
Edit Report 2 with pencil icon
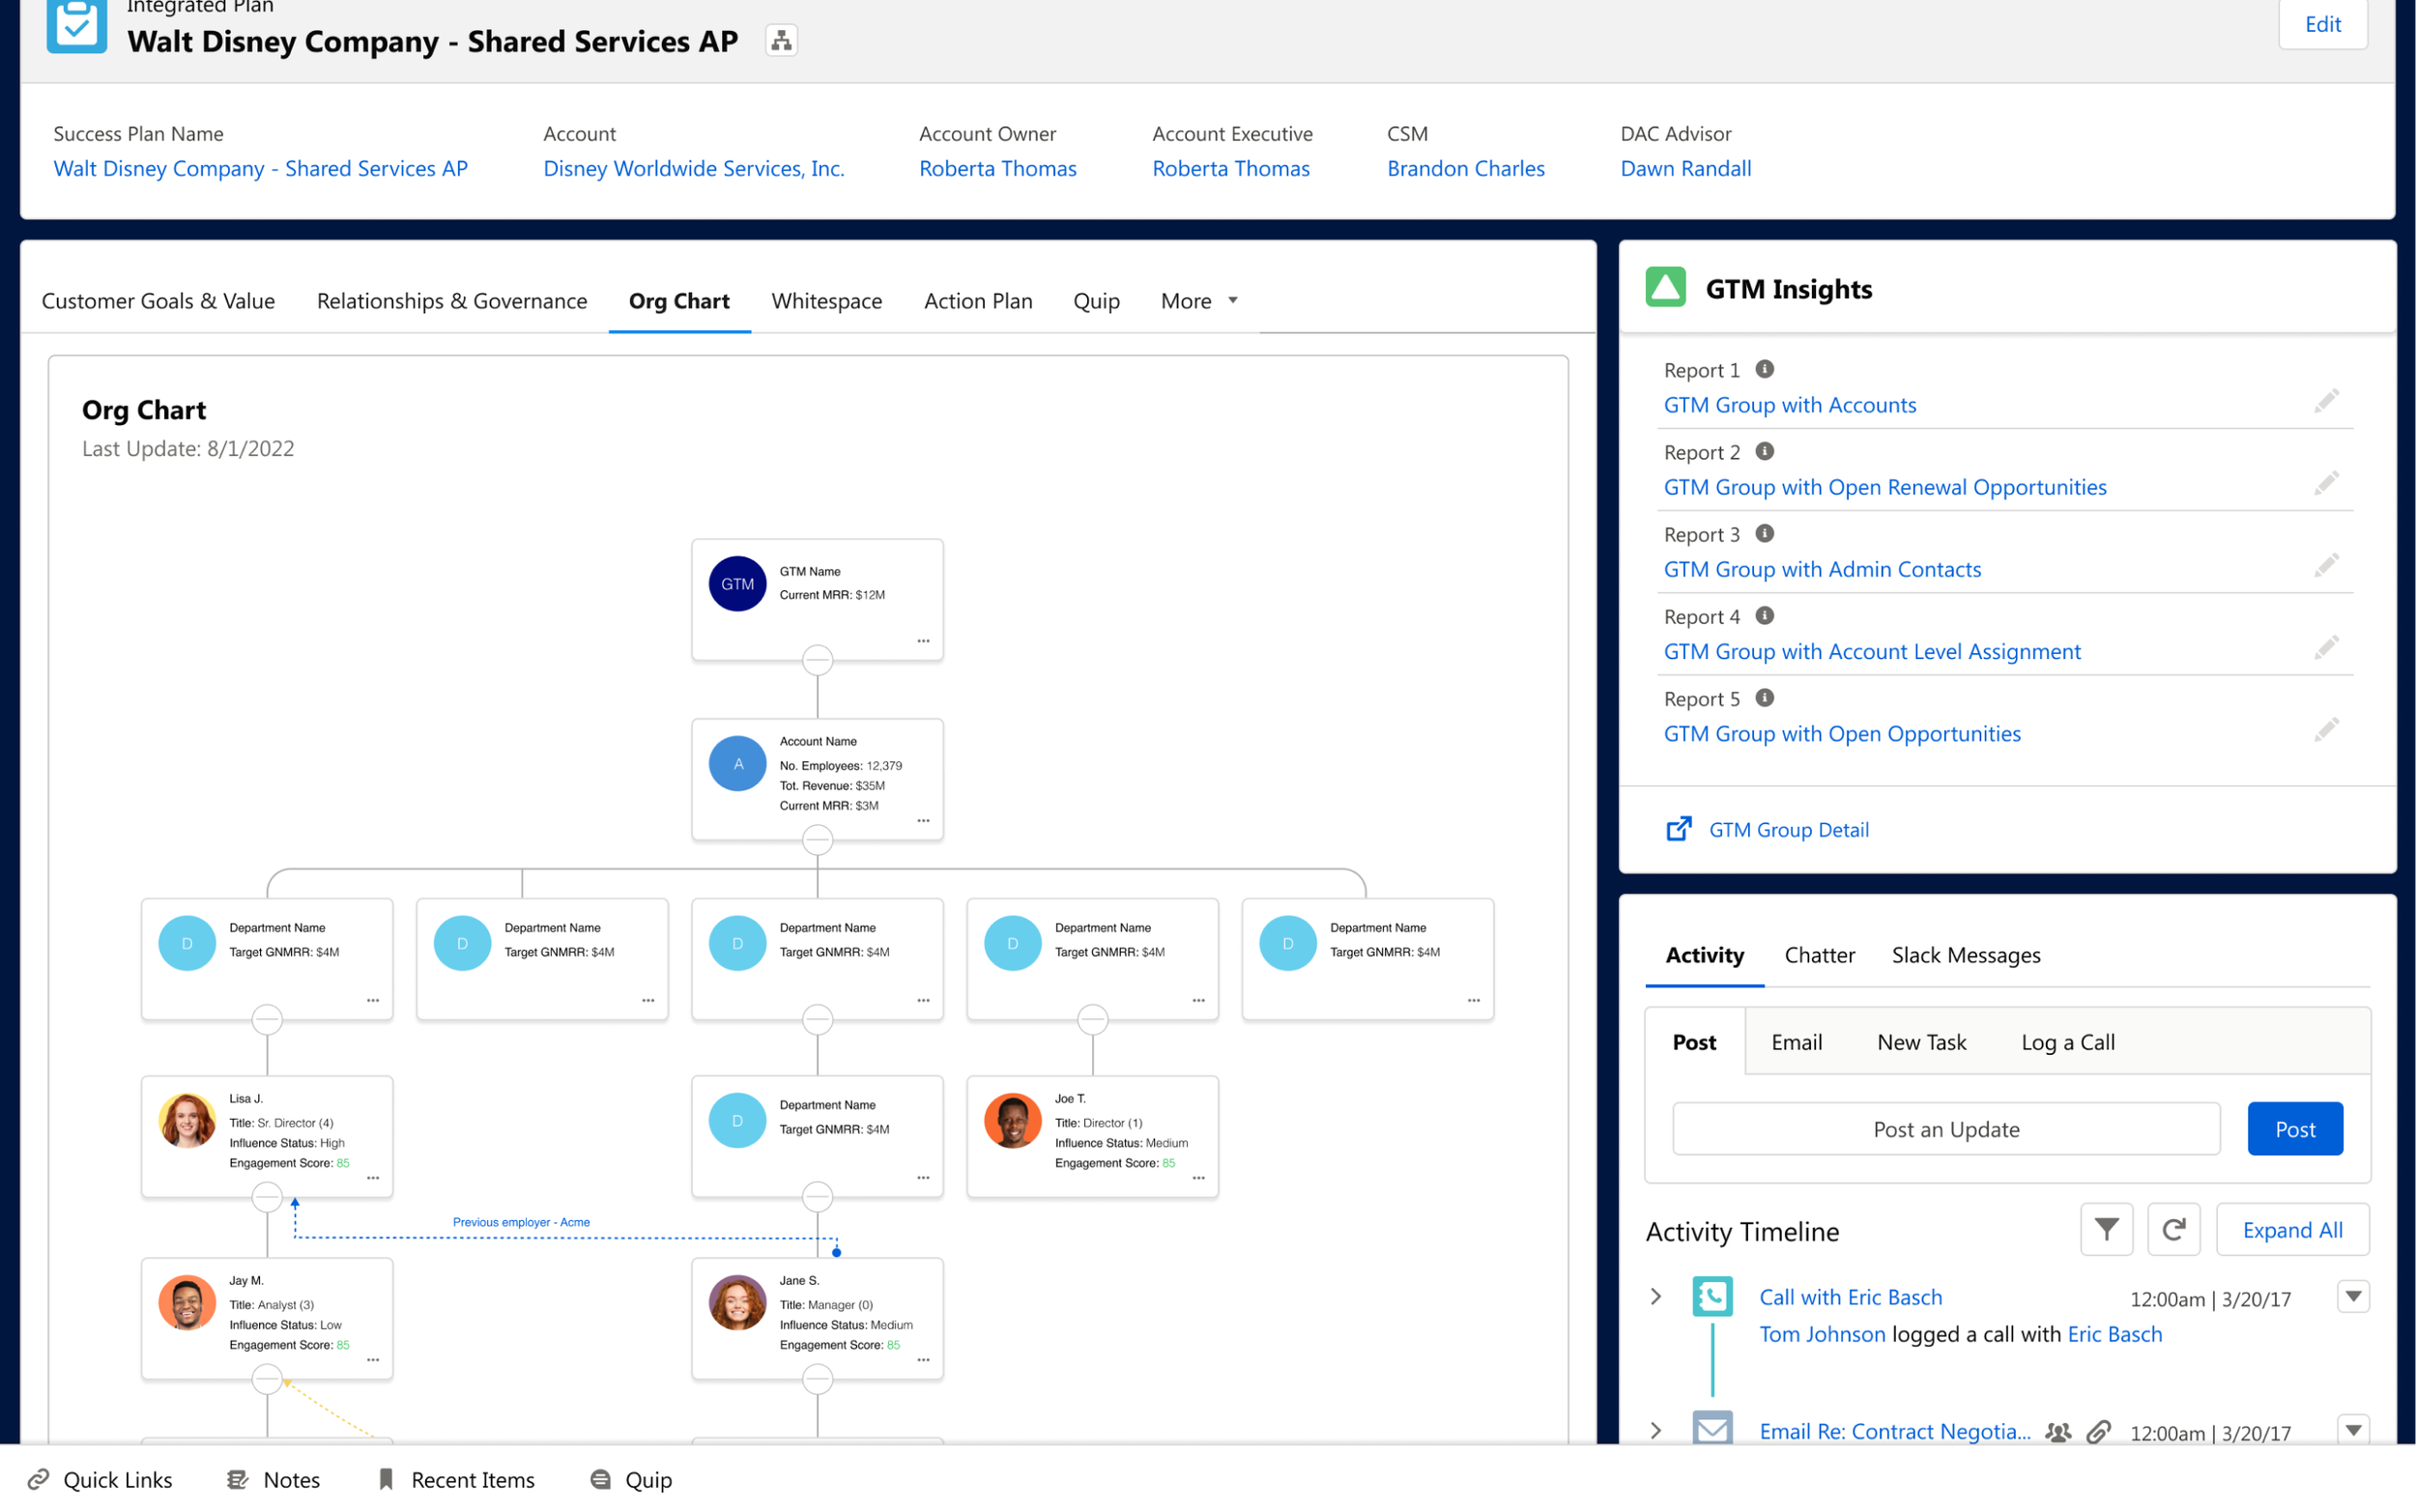(x=2326, y=484)
